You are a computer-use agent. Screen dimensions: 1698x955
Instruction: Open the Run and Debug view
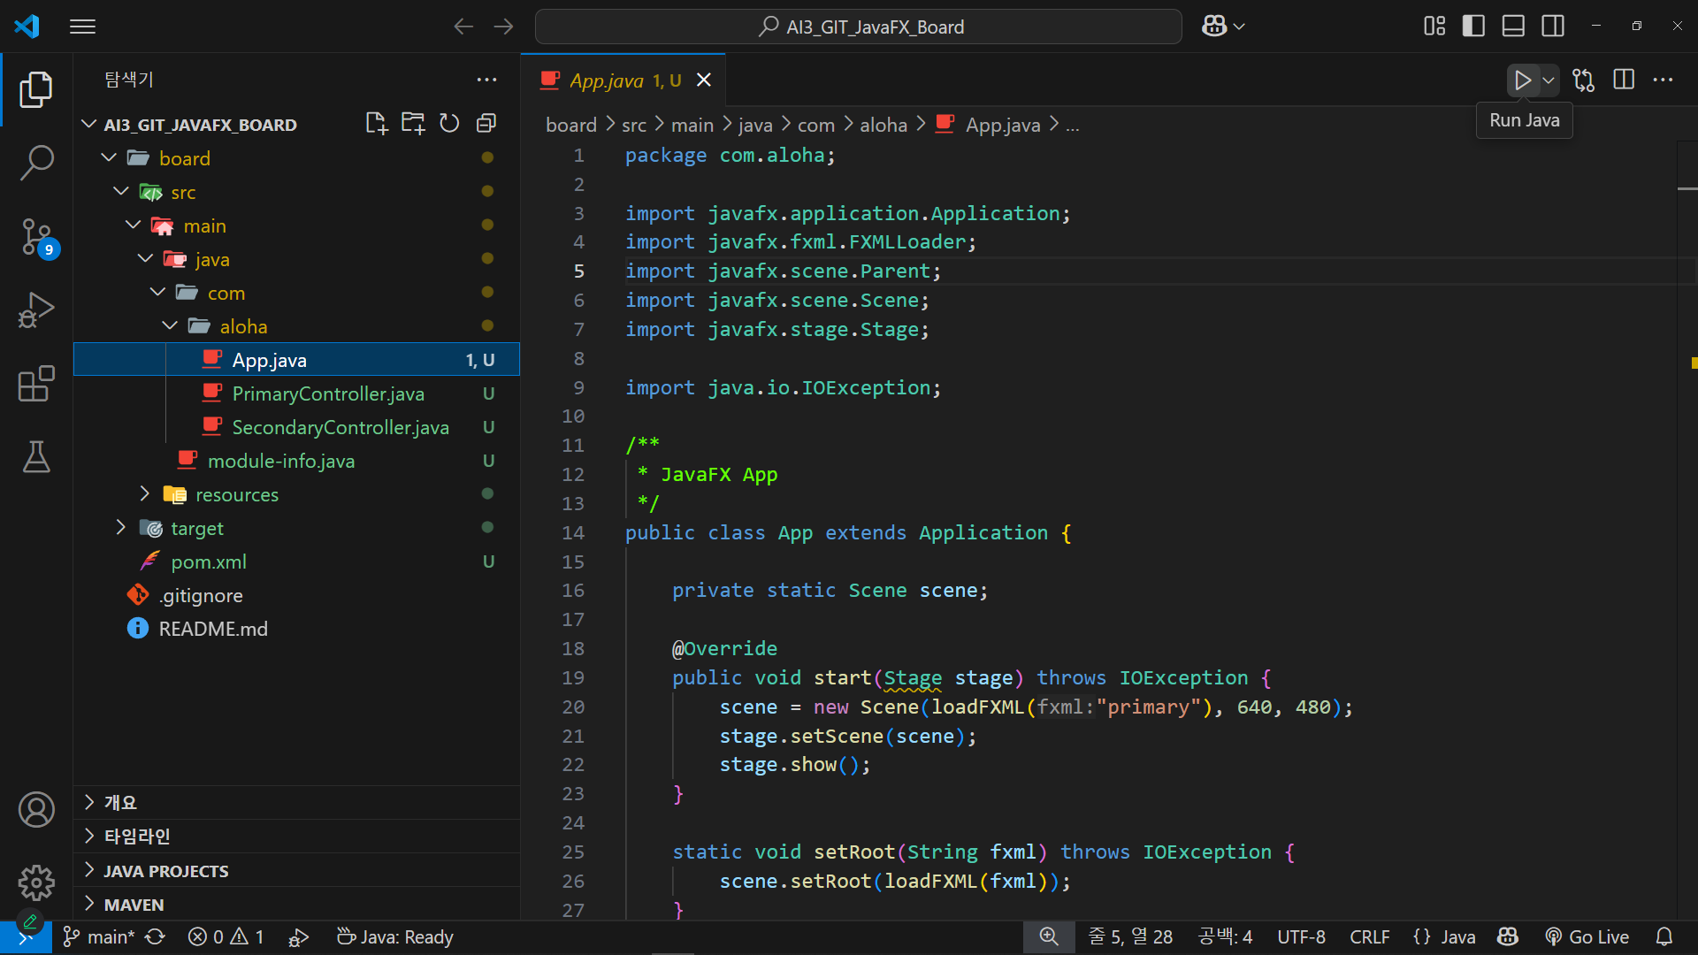[x=36, y=310]
